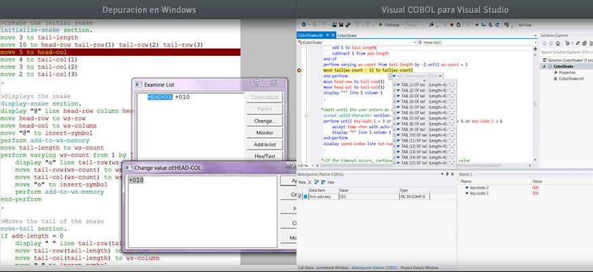The height and width of the screenshot is (272, 593).
Task: Click the help question mark in Examine List
Action: (x=256, y=83)
